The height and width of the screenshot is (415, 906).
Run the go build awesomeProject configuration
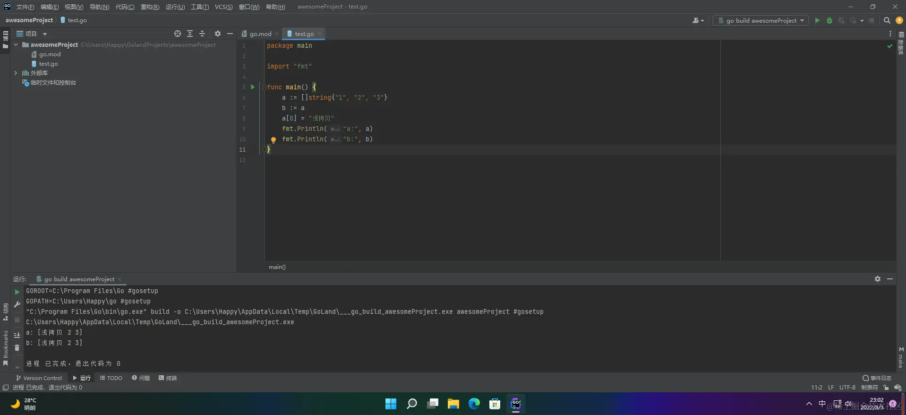(x=817, y=20)
